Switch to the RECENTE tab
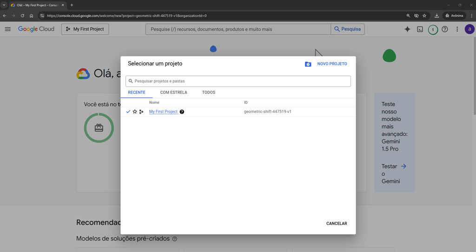This screenshot has height=252, width=476. click(137, 92)
